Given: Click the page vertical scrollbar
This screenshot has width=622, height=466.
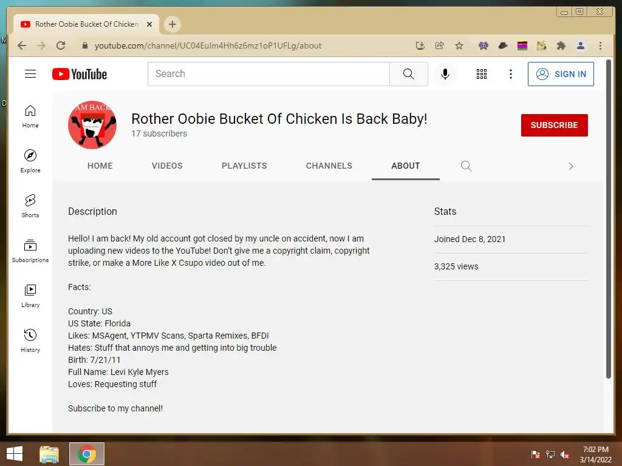Looking at the screenshot, I should click(x=609, y=218).
